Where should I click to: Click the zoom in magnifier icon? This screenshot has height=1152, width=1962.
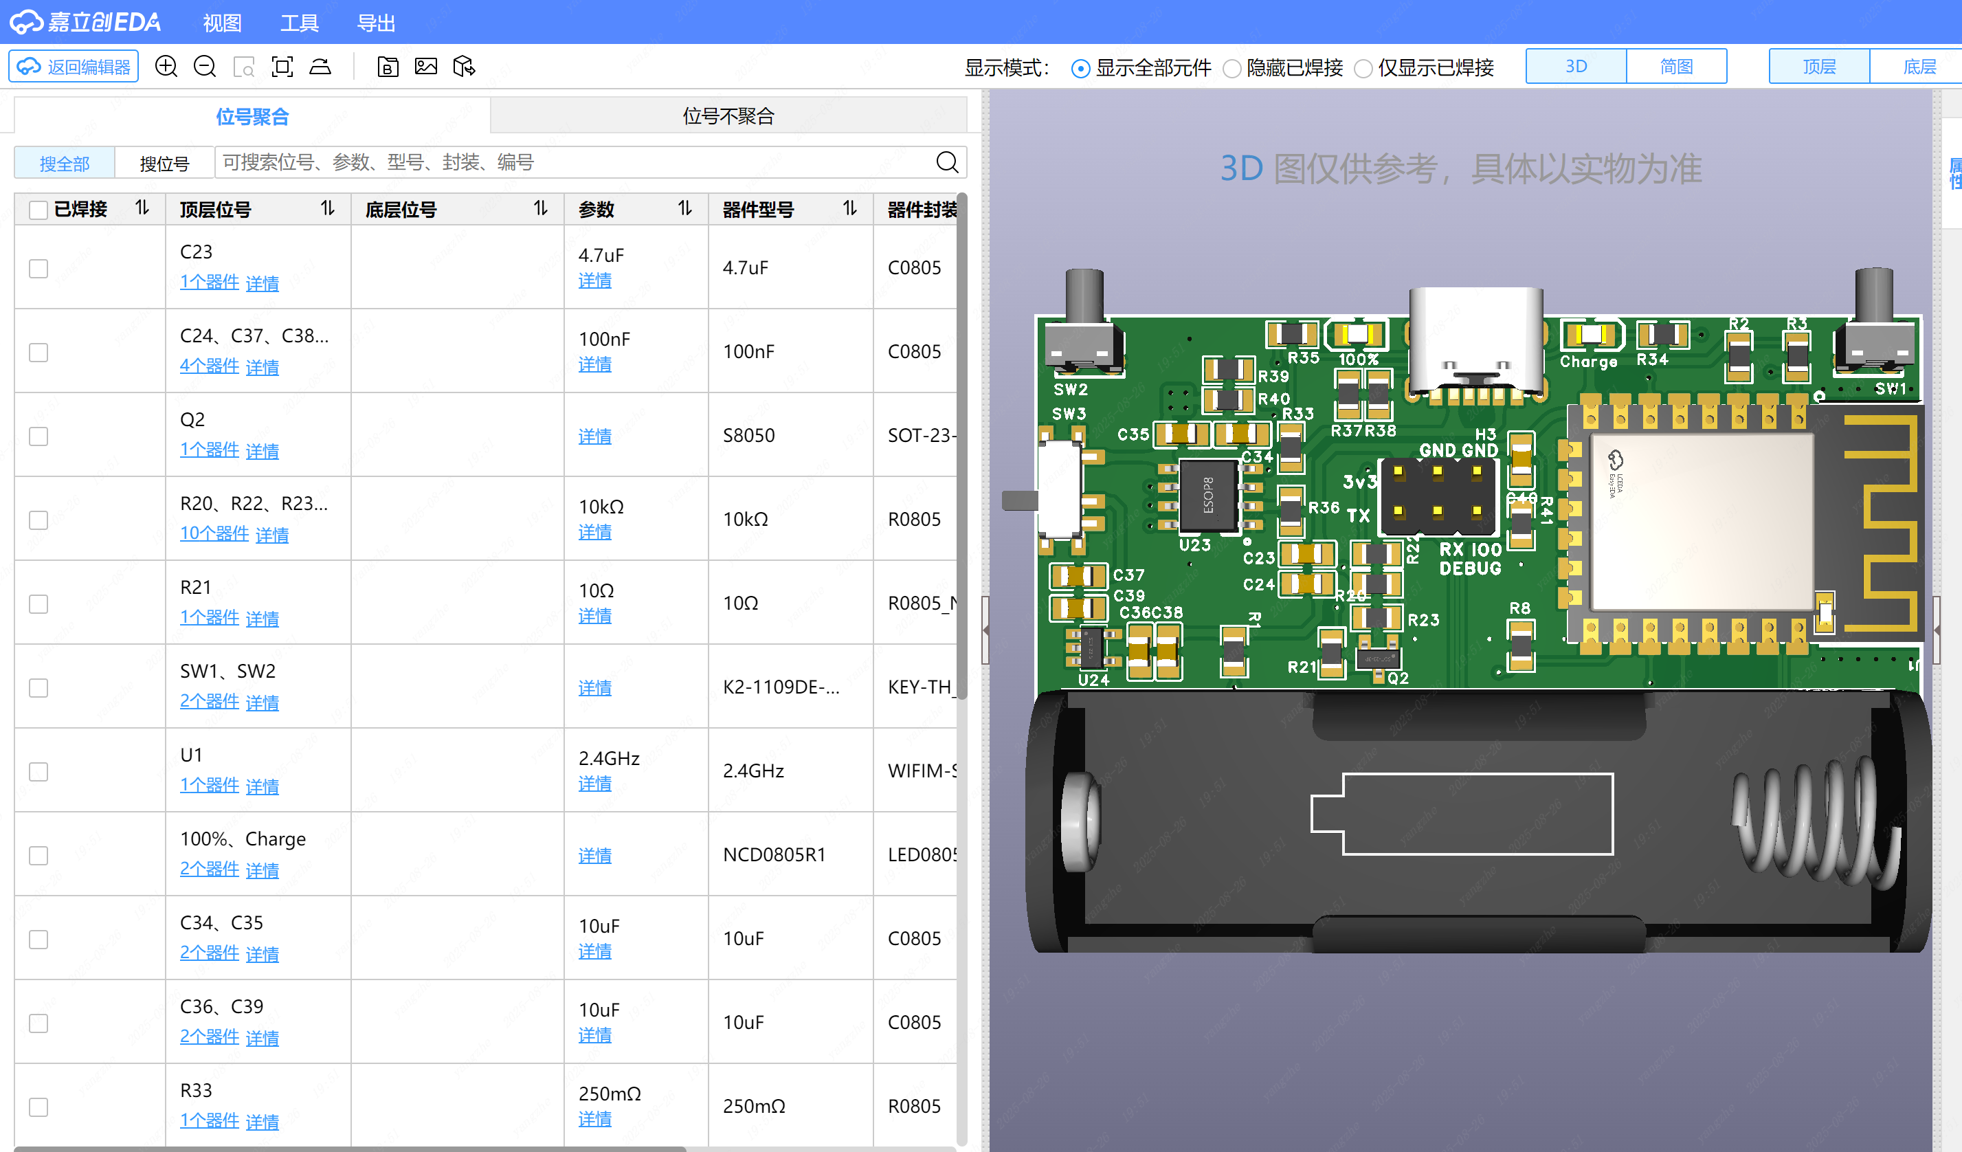tap(166, 66)
